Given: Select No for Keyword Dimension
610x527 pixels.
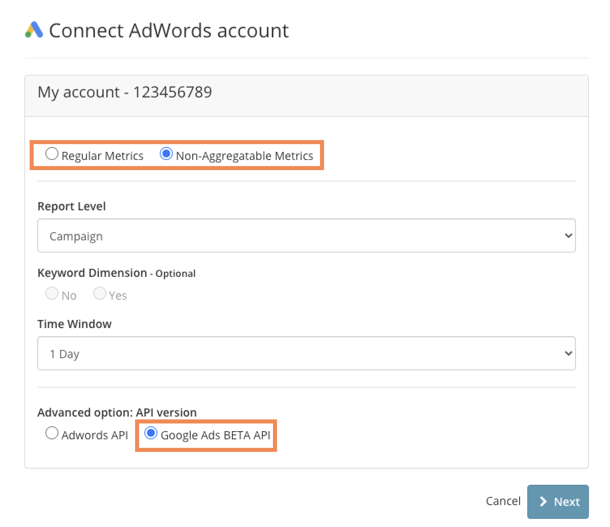Looking at the screenshot, I should pos(52,294).
